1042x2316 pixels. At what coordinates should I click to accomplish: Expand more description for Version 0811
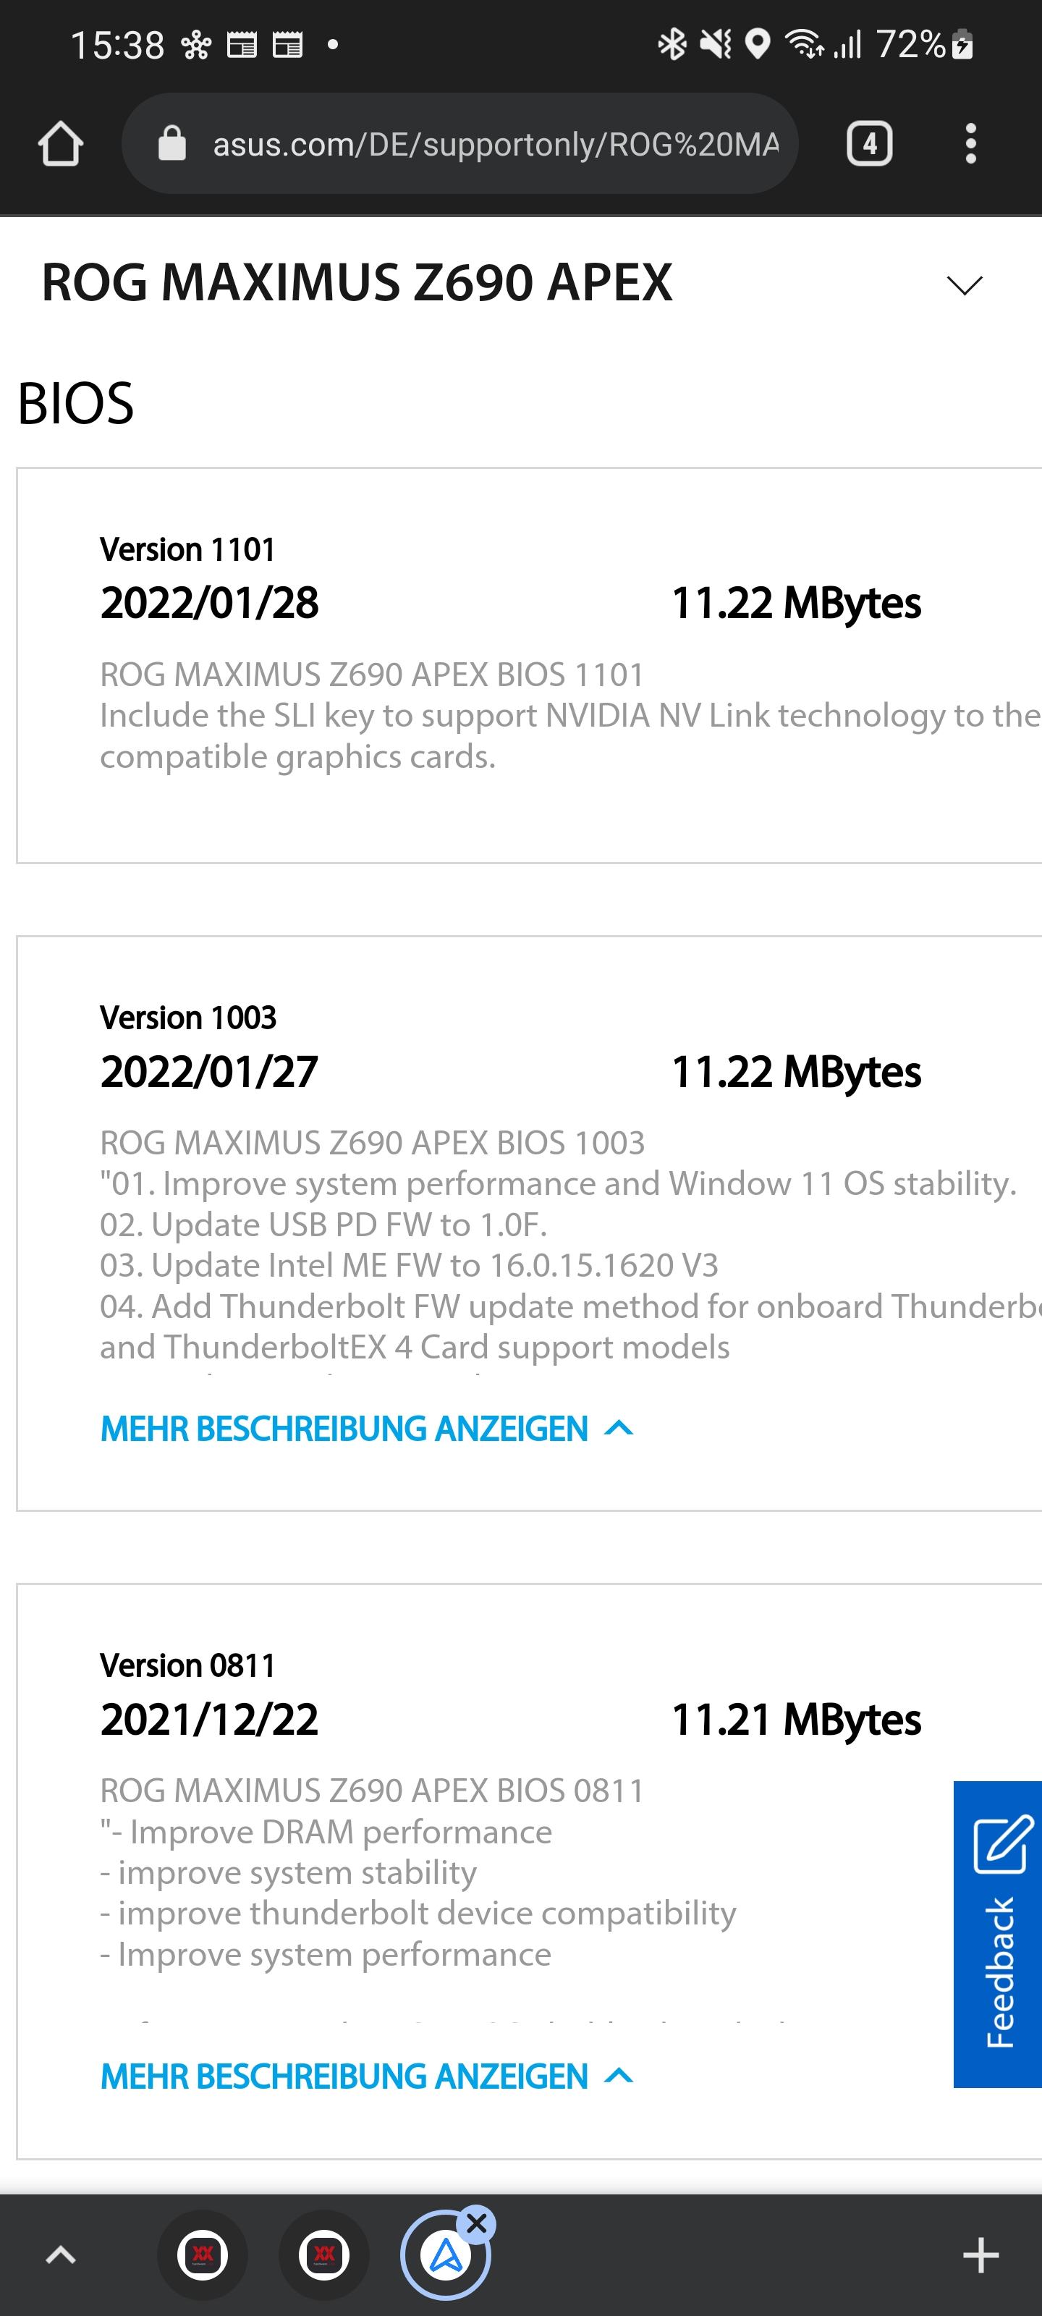(x=367, y=2076)
